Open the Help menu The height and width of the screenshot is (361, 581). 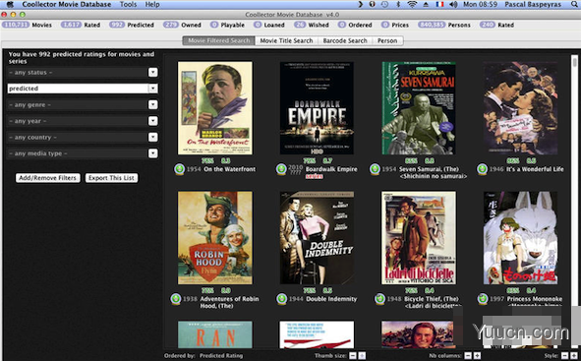[x=152, y=5]
